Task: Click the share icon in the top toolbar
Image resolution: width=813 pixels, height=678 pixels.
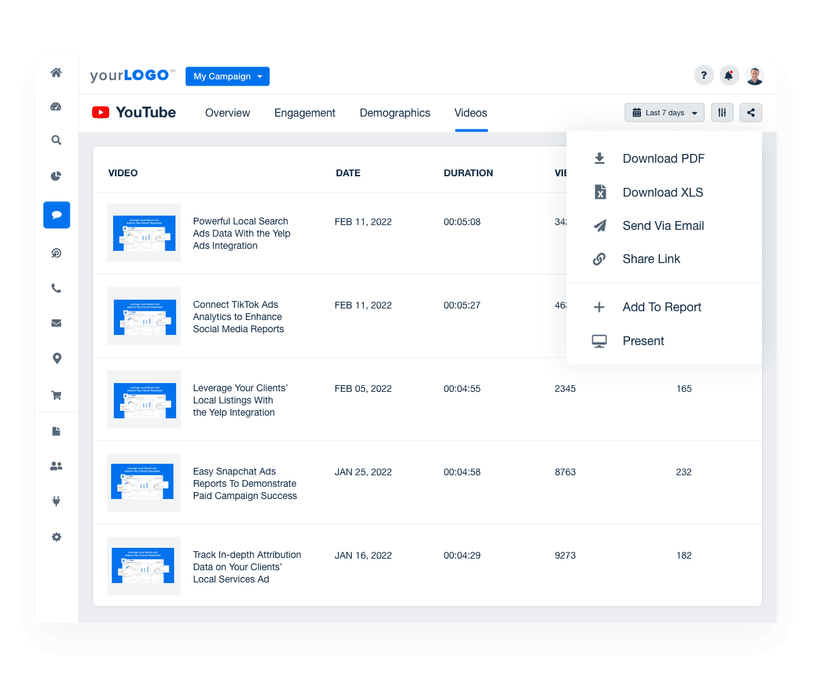Action: click(751, 112)
